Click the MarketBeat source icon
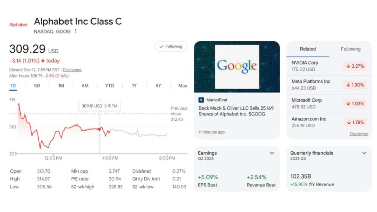377x212 pixels. pyautogui.click(x=201, y=100)
